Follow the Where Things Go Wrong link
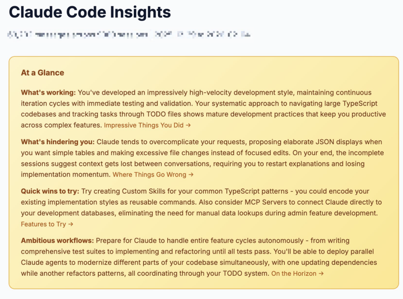The width and height of the screenshot is (403, 299). click(x=150, y=174)
